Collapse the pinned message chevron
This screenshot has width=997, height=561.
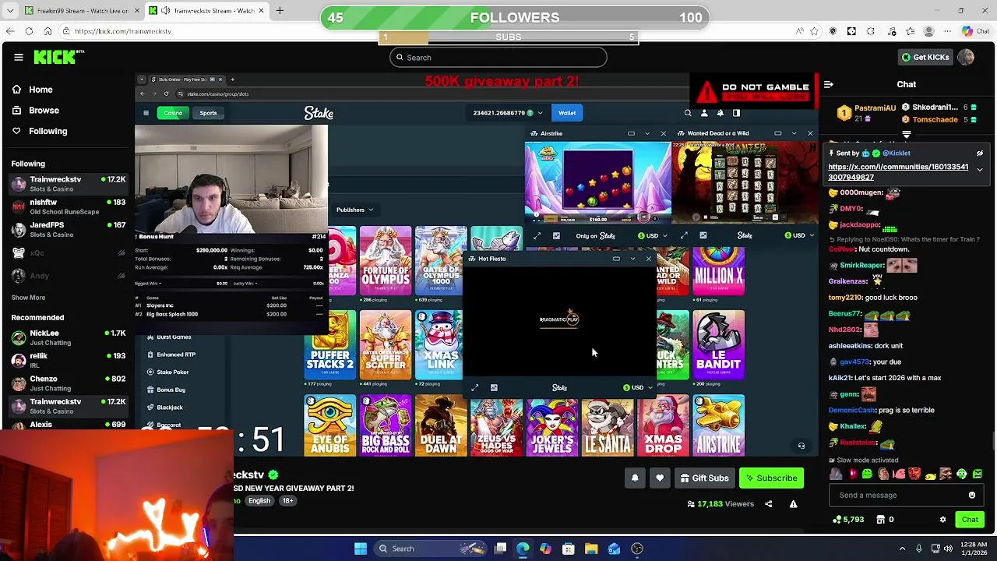point(980,169)
